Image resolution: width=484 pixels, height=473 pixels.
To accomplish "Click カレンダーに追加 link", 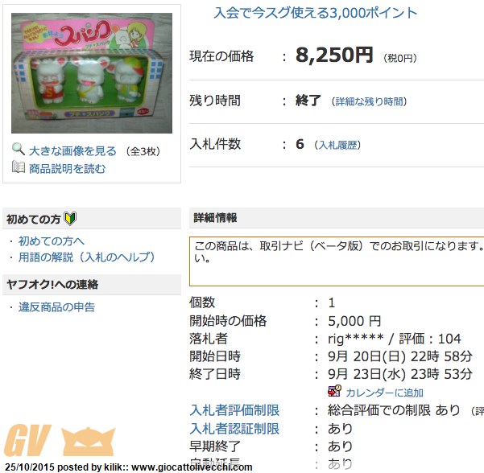I will (384, 393).
